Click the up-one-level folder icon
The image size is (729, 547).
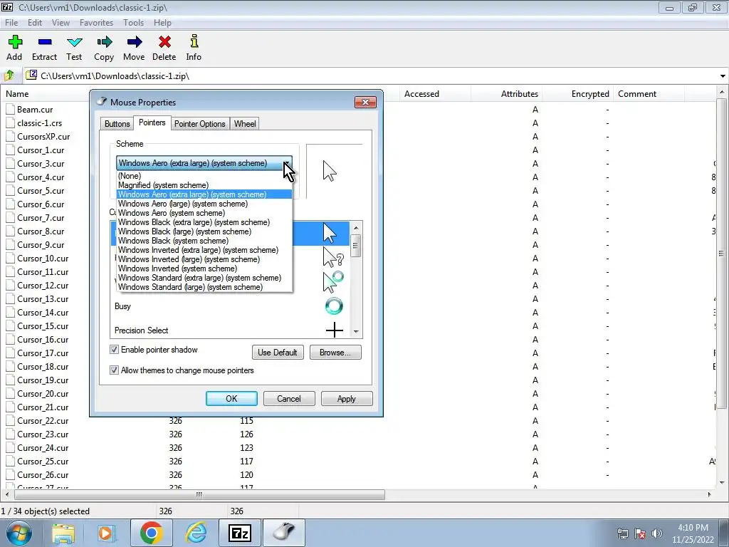point(9,75)
